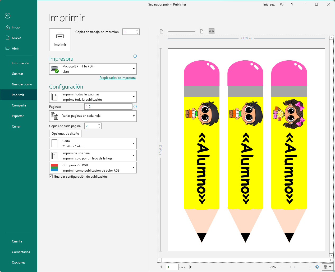The height and width of the screenshot is (272, 335).
Task: Open the multiple sheets view button
Action: click(327, 267)
